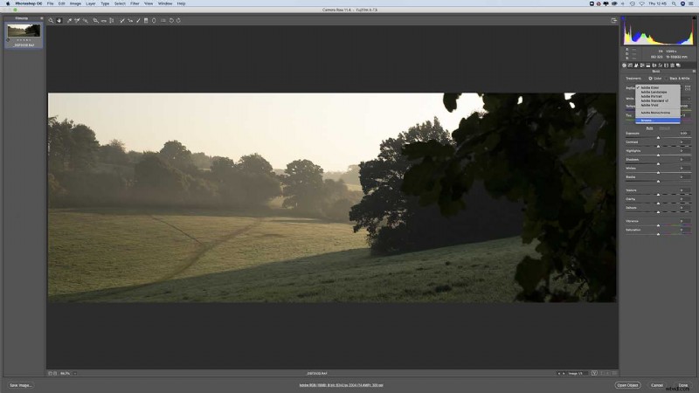Open the Window menu
The width and height of the screenshot is (699, 393).
coord(165,3)
